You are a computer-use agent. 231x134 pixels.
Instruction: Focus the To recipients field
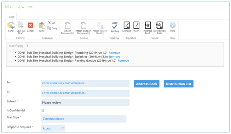[85, 83]
